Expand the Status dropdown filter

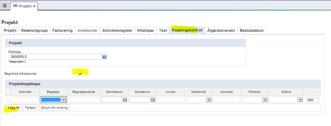pos(300,100)
